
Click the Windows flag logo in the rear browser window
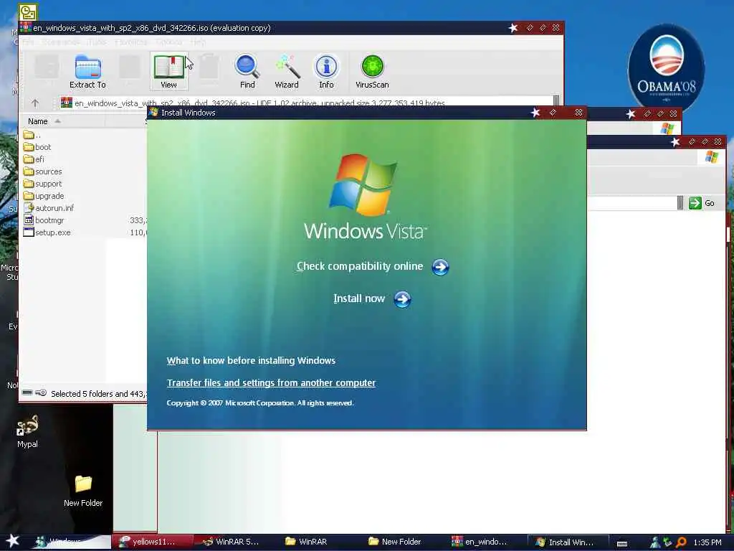pyautogui.click(x=712, y=156)
